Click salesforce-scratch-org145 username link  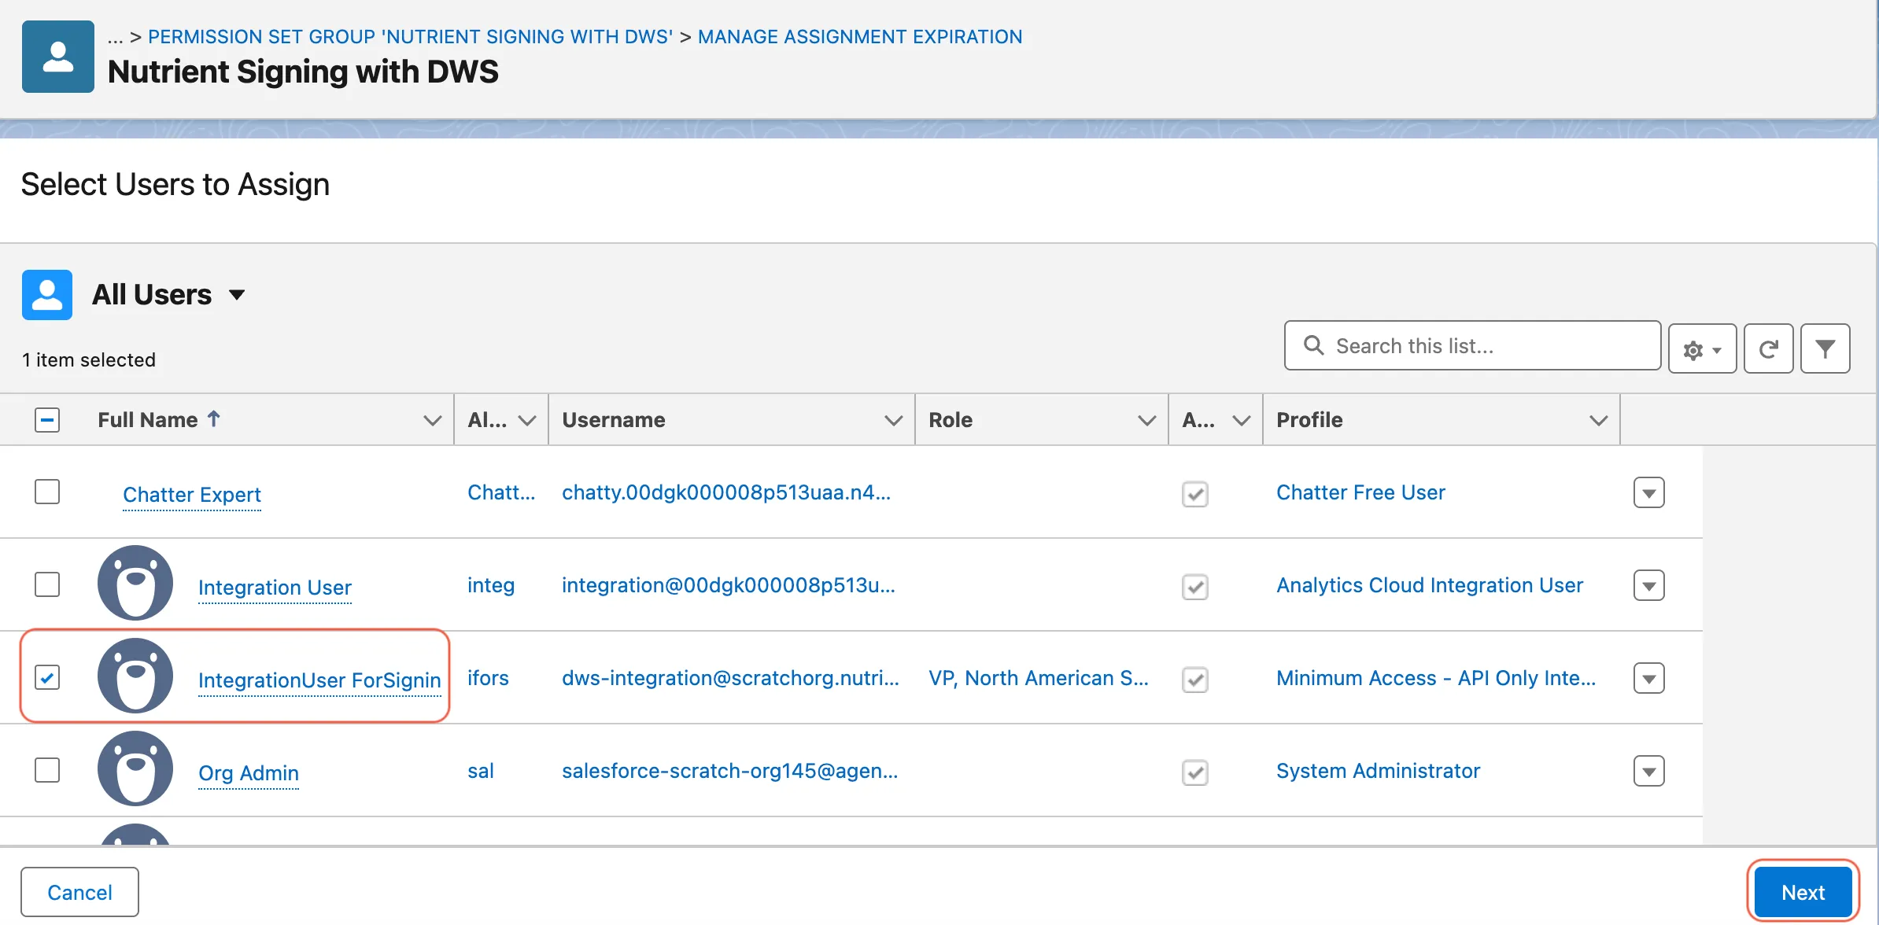coord(729,771)
